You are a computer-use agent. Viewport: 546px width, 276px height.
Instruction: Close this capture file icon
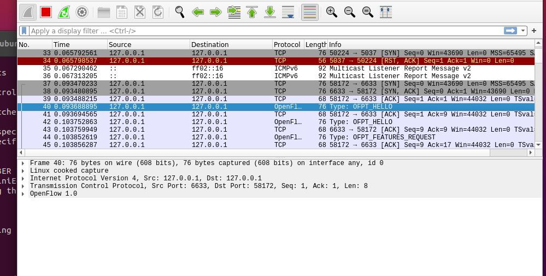(x=139, y=12)
